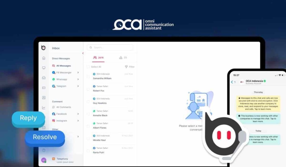The height and width of the screenshot is (167, 286).
Task: Expand the Whatsapp channel chevron
Action: click(x=78, y=79)
